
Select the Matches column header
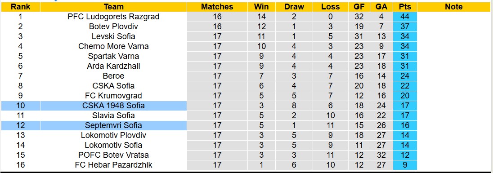click(217, 7)
